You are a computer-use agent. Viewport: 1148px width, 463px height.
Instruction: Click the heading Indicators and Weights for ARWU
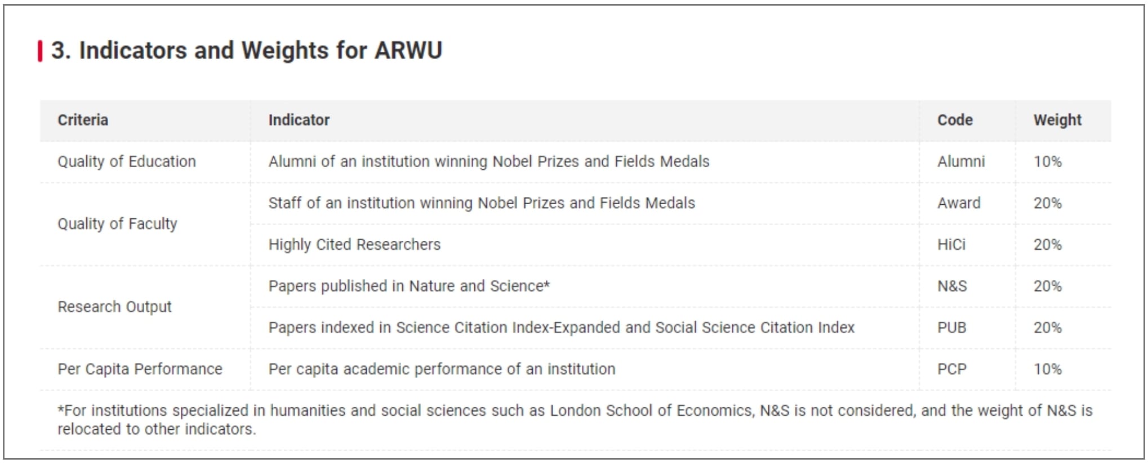(x=247, y=51)
